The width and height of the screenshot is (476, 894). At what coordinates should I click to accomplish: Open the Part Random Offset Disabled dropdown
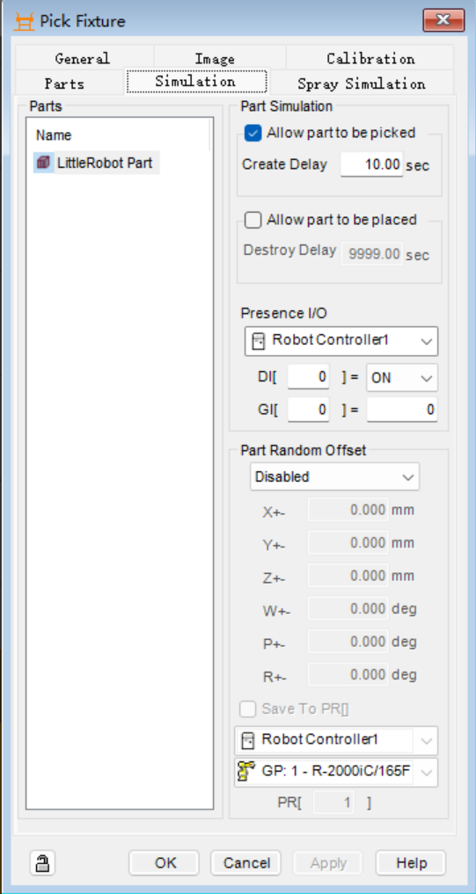pos(334,476)
